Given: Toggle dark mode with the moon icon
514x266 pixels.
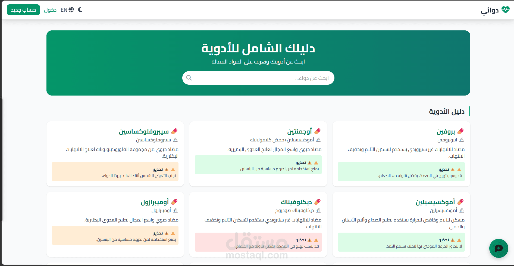Looking at the screenshot, I should 80,10.
